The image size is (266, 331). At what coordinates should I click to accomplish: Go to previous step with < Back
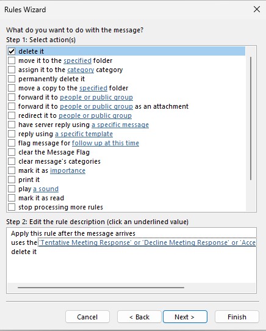(x=139, y=316)
